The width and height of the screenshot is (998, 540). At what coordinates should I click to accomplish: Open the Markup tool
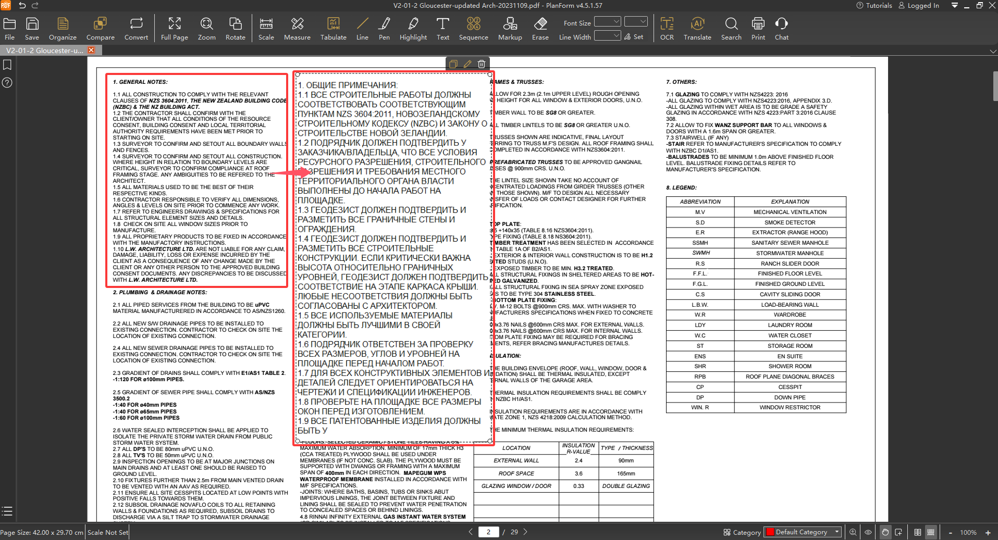point(510,29)
